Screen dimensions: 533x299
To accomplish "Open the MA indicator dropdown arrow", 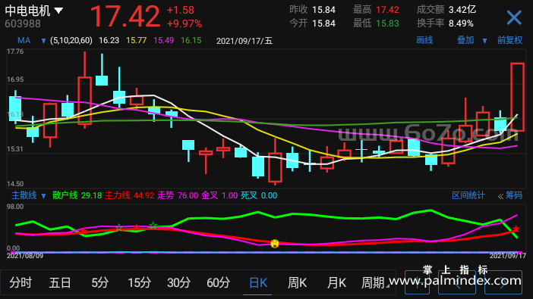I will click(43, 41).
